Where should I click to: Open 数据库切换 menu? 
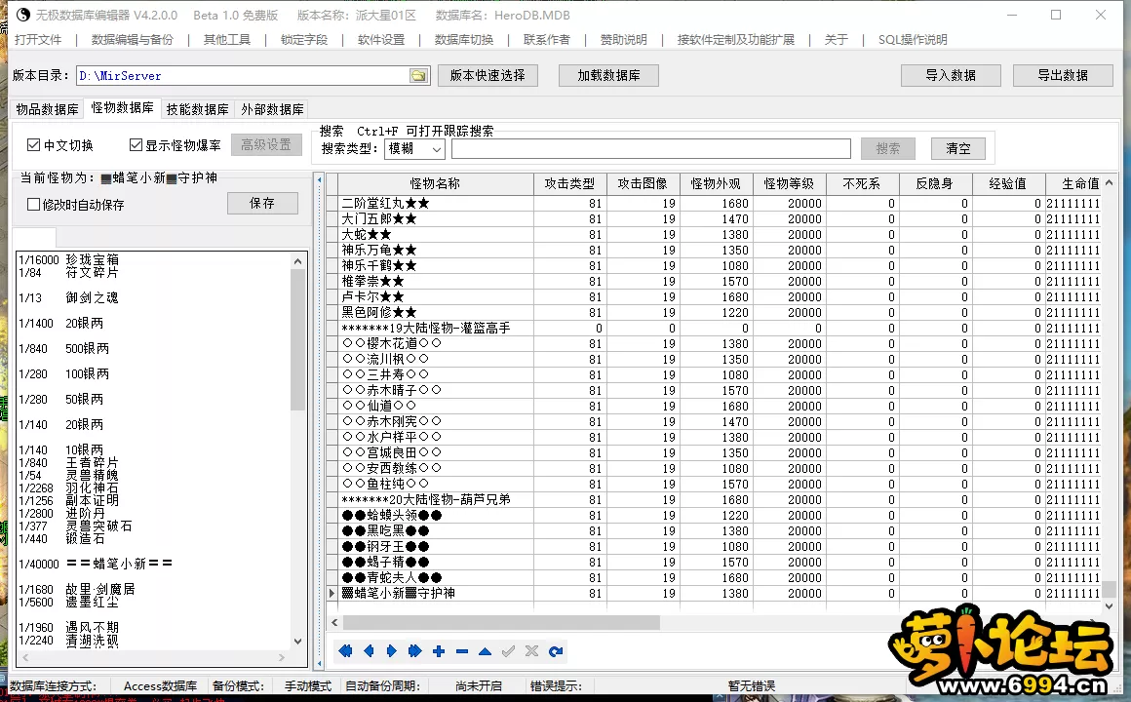pyautogui.click(x=464, y=40)
